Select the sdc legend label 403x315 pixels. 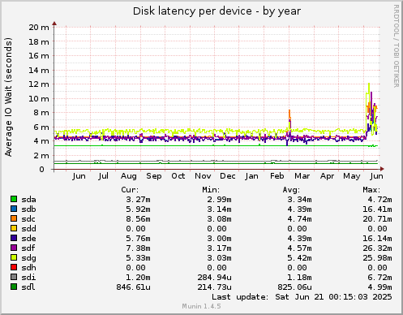pos(28,219)
